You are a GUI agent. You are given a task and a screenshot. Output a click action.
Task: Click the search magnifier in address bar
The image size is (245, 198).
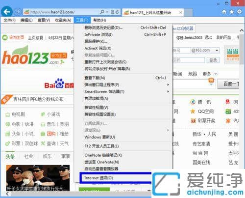(102, 12)
